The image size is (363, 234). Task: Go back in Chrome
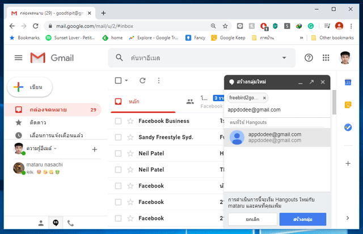pyautogui.click(x=12, y=26)
